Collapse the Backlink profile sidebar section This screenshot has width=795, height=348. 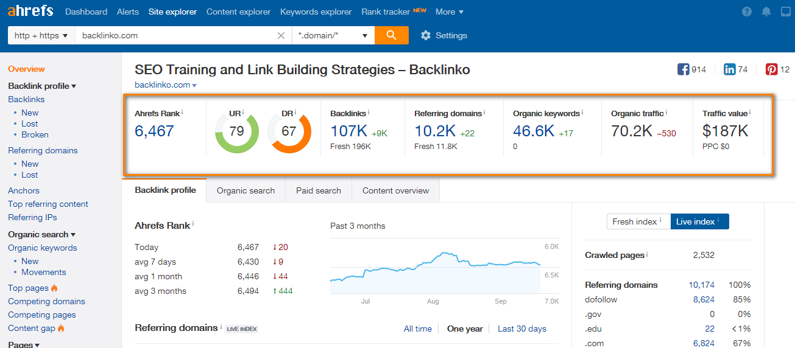pyautogui.click(x=42, y=86)
